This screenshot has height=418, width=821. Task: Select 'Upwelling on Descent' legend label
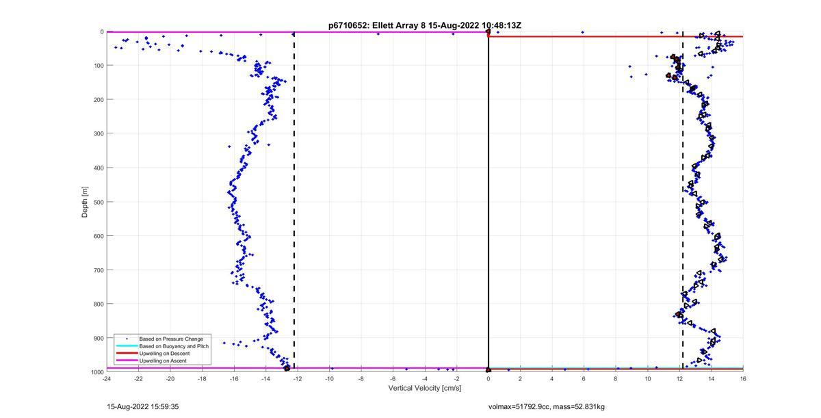[164, 354]
